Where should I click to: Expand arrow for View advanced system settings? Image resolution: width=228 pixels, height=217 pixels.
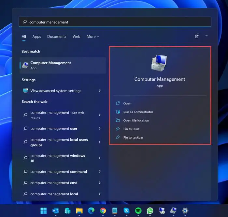point(100,91)
